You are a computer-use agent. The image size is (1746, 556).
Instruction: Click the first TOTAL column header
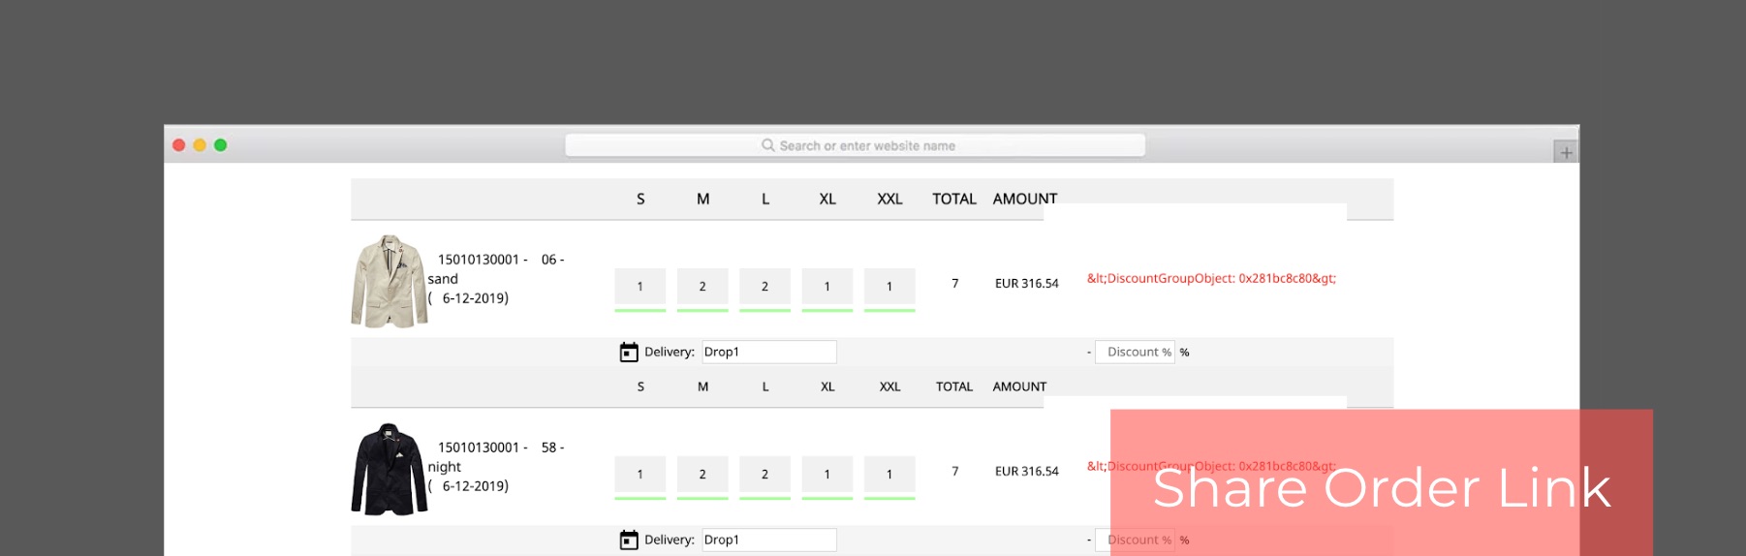click(x=954, y=199)
